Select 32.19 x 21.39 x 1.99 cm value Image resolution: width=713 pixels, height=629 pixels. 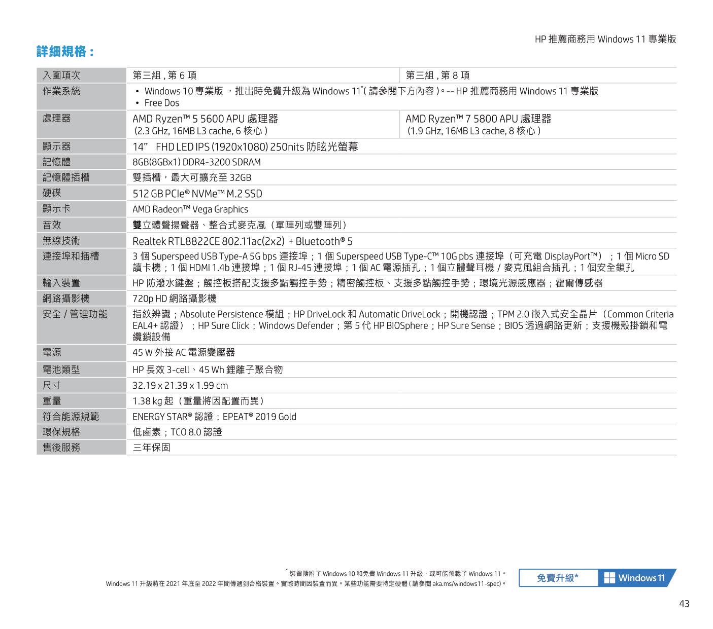[x=180, y=386]
